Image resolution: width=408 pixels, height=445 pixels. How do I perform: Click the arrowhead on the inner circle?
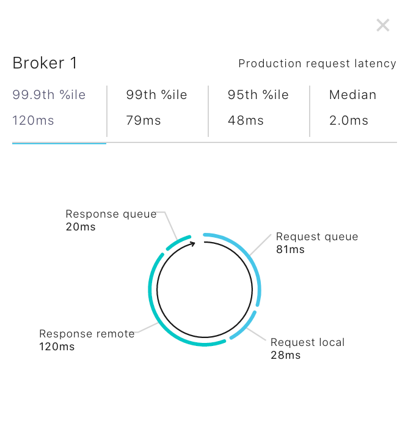[192, 245]
